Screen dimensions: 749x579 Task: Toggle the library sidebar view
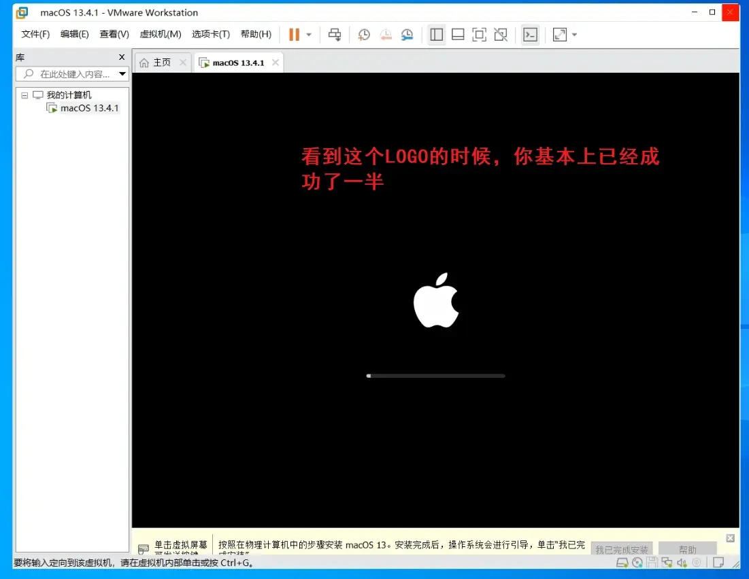(x=436, y=35)
